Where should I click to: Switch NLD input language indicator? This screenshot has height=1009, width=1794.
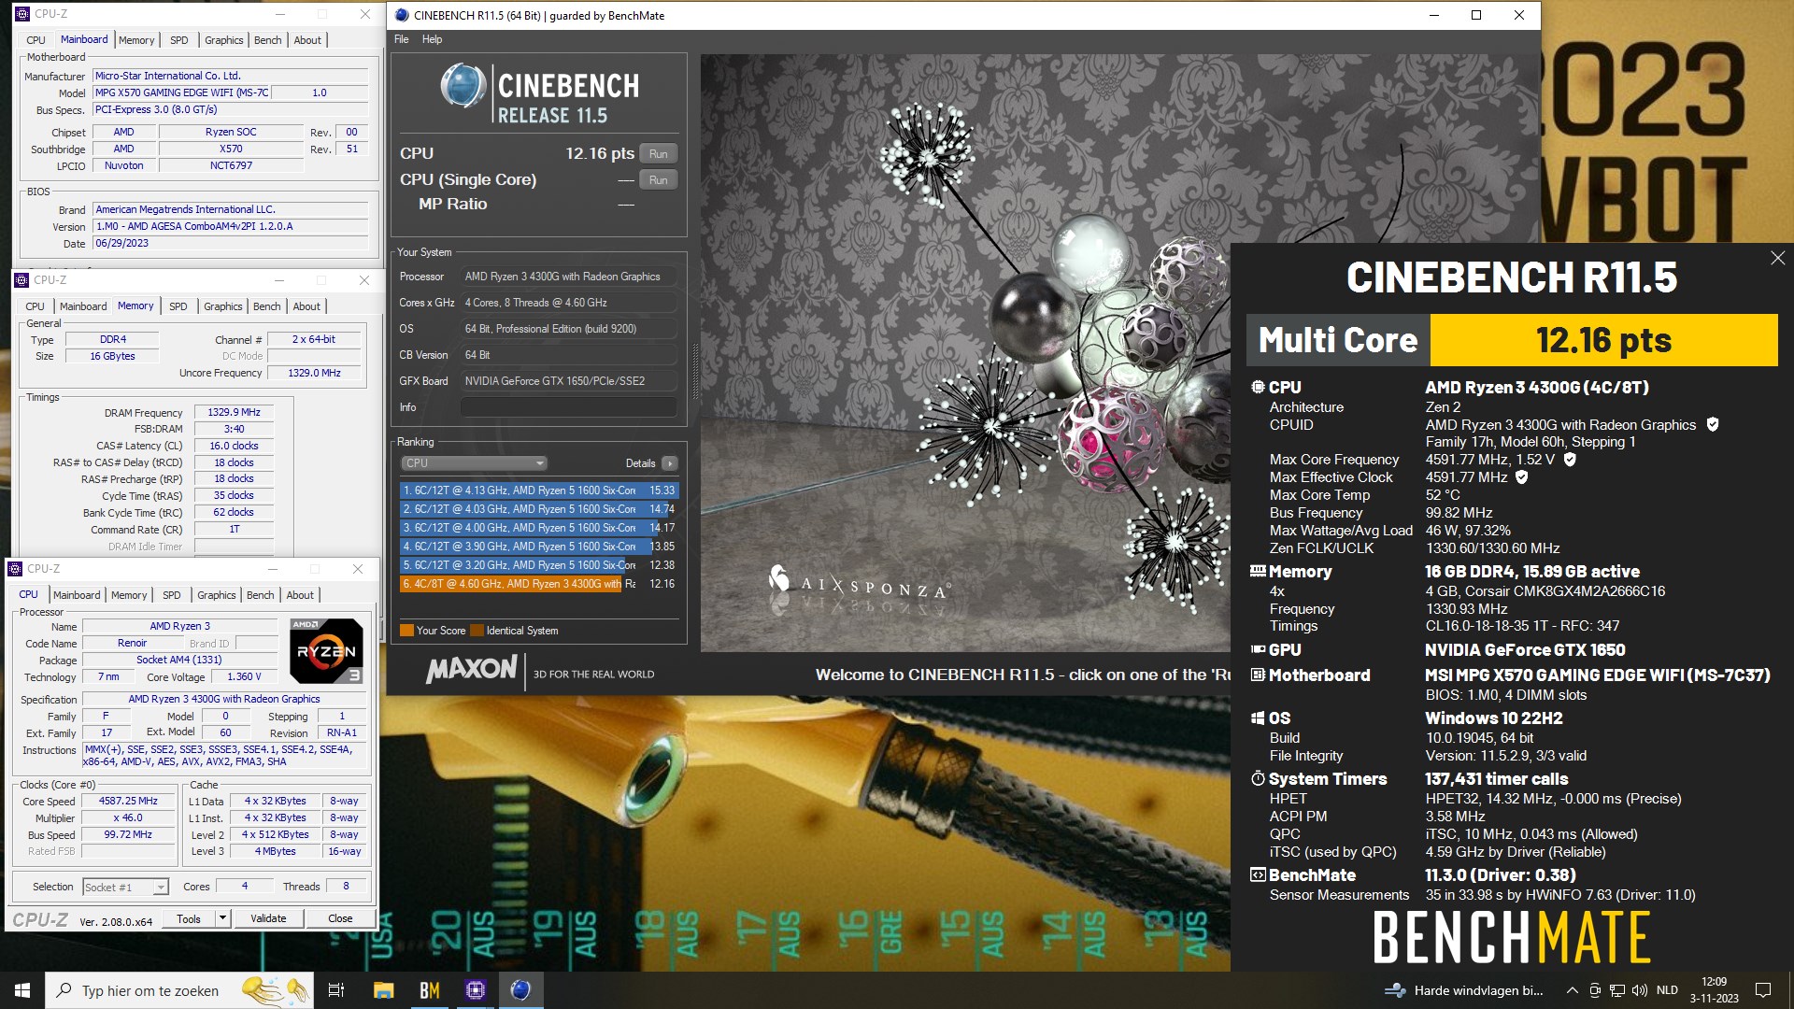point(1667,990)
